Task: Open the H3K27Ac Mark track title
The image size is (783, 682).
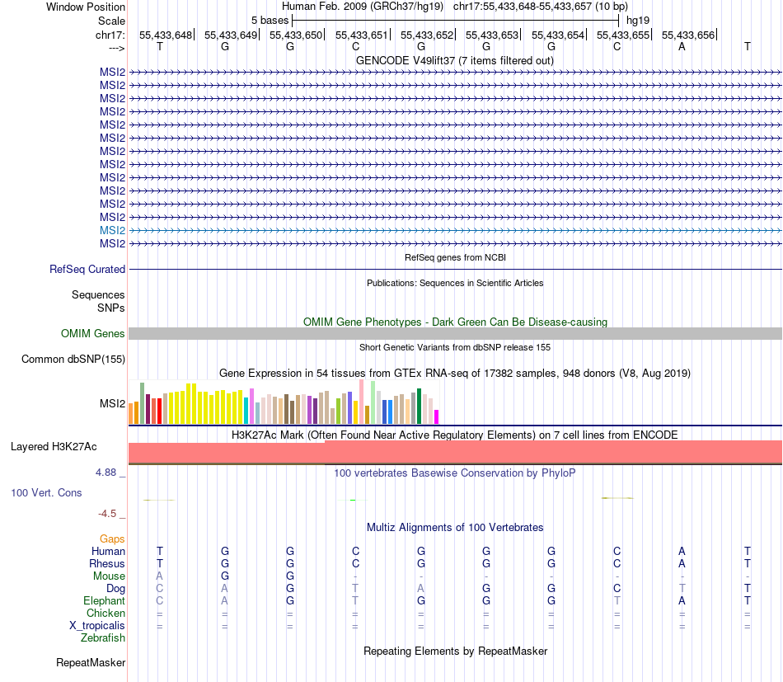Action: click(x=455, y=435)
